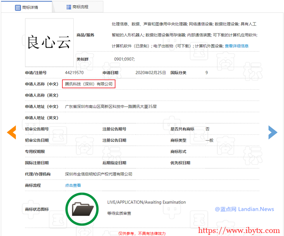The height and width of the screenshot is (236, 284).
Task: Click the 代理/办理机构 label
Action: tap(38, 174)
